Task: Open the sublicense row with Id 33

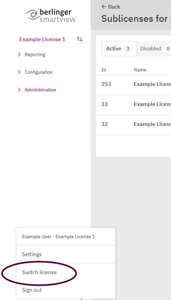Action: point(134,105)
